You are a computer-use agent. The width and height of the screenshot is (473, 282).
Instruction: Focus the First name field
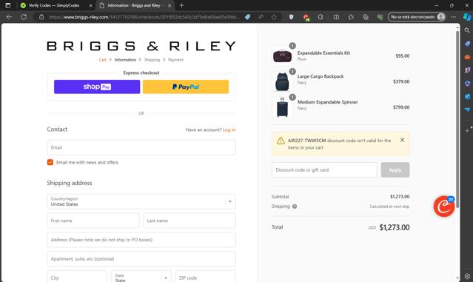93,221
